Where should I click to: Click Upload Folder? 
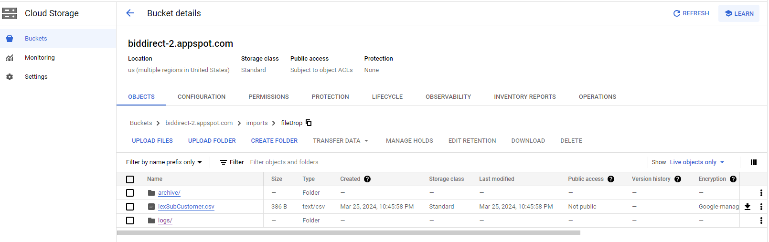212,141
